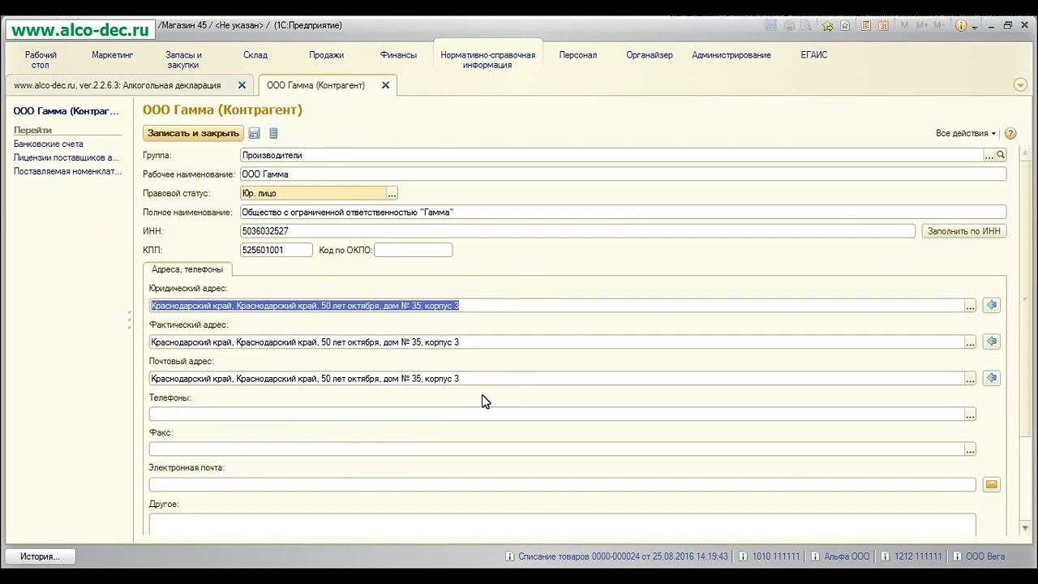
Task: Open the open-windows list round arrow button
Action: click(1021, 85)
